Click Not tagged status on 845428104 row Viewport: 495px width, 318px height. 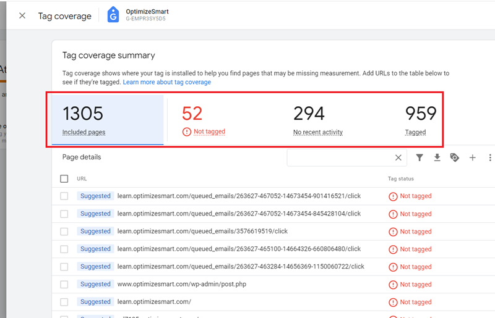[x=410, y=214]
